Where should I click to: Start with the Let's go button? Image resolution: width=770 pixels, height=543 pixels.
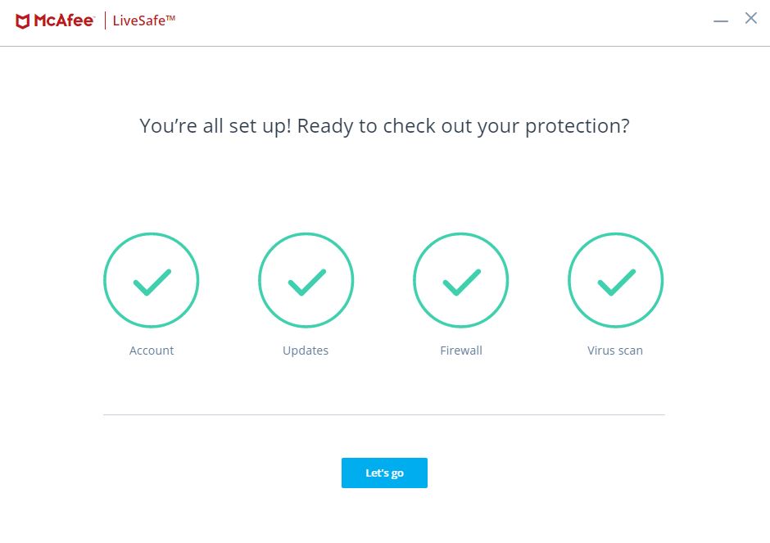[x=384, y=473]
